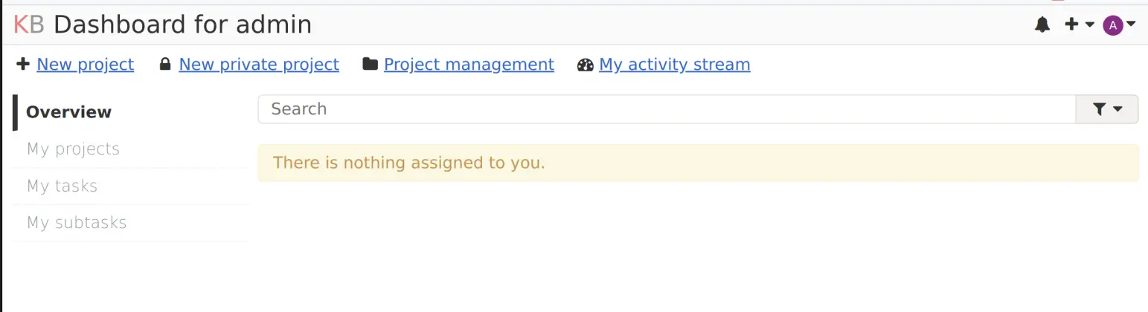Expand the search filter dropdown
Viewport: 1148px width, 312px height.
(x=1107, y=109)
